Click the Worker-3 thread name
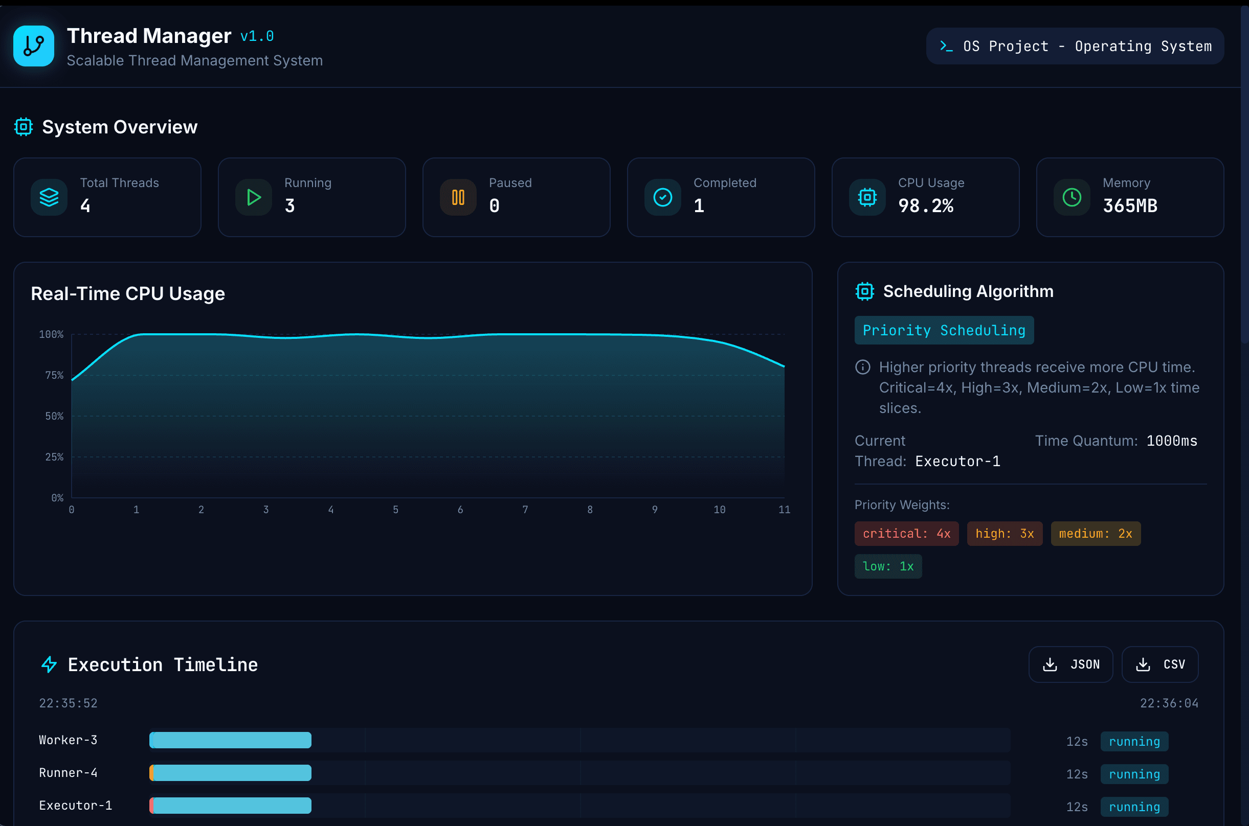This screenshot has height=826, width=1249. pyautogui.click(x=68, y=740)
